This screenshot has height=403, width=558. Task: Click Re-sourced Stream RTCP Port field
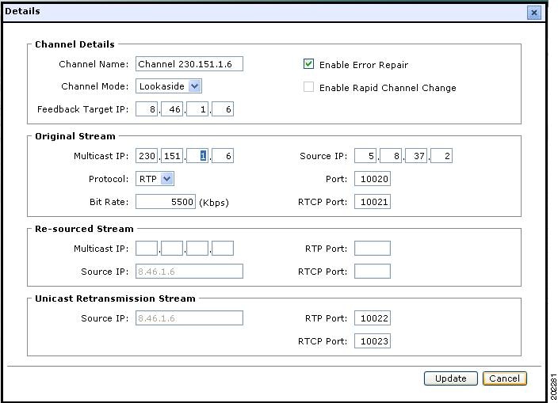(373, 272)
